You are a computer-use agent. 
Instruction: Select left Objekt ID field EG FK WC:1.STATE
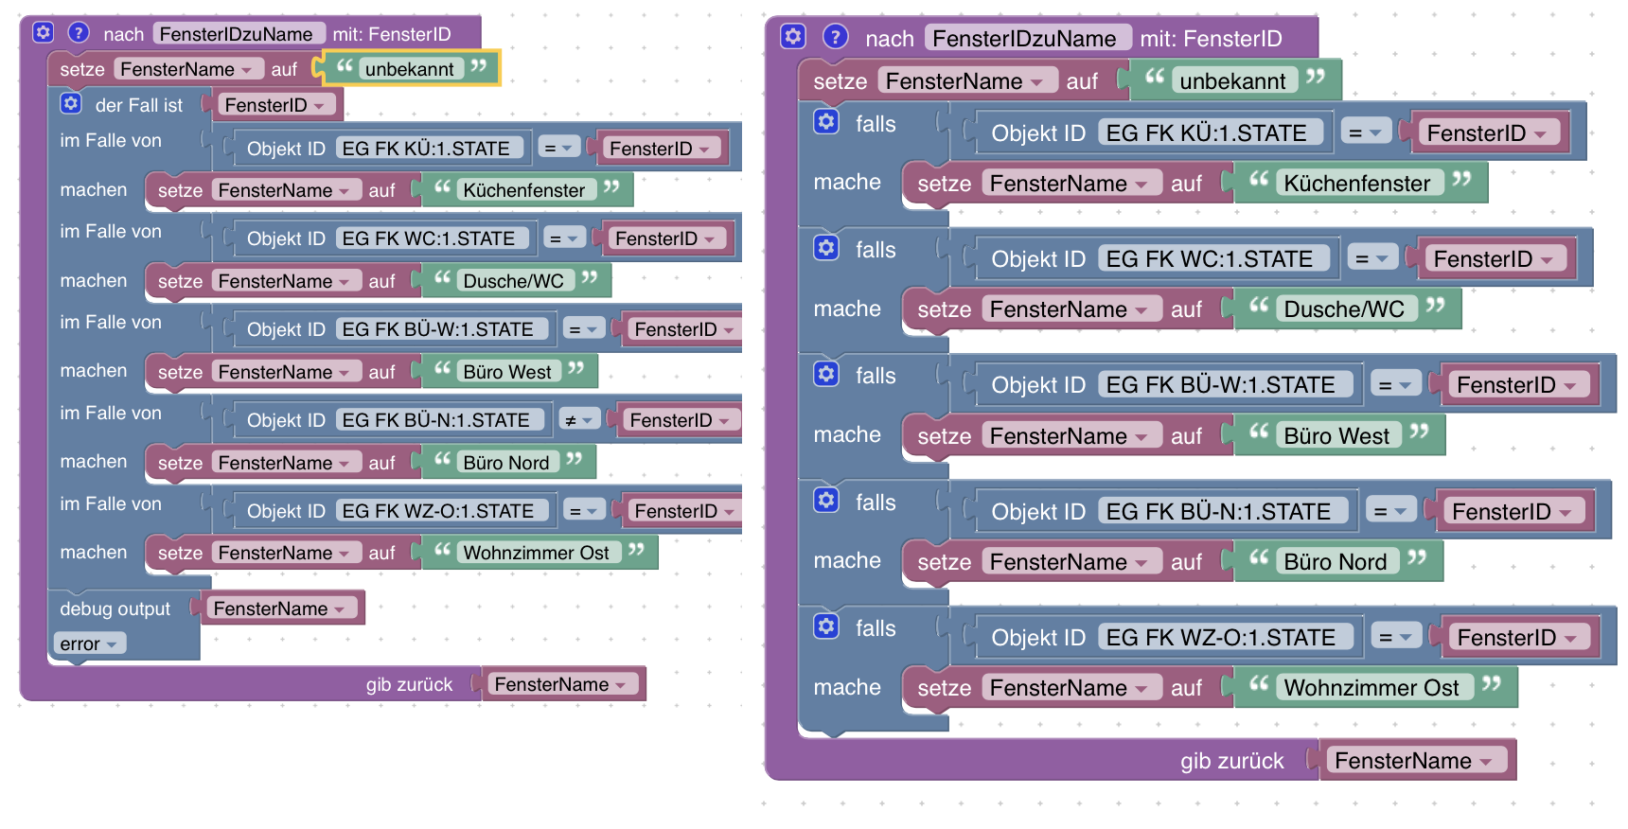pos(432,238)
